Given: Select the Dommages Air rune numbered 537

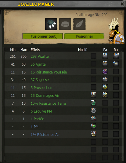Looking at the screenshot, I should tap(93, 95).
